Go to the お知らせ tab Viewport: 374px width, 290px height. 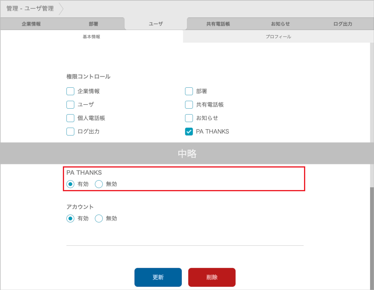(280, 24)
